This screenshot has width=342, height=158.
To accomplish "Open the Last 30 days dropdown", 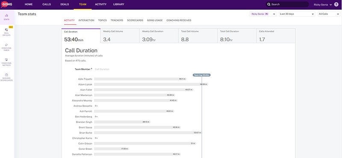I will coord(297,14).
